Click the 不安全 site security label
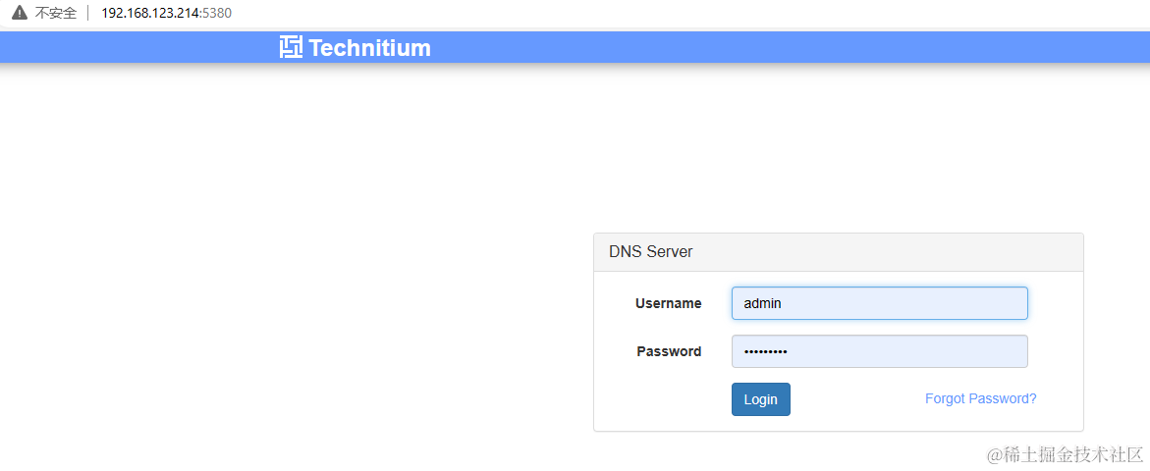Image resolution: width=1150 pixels, height=471 pixels. 56,13
